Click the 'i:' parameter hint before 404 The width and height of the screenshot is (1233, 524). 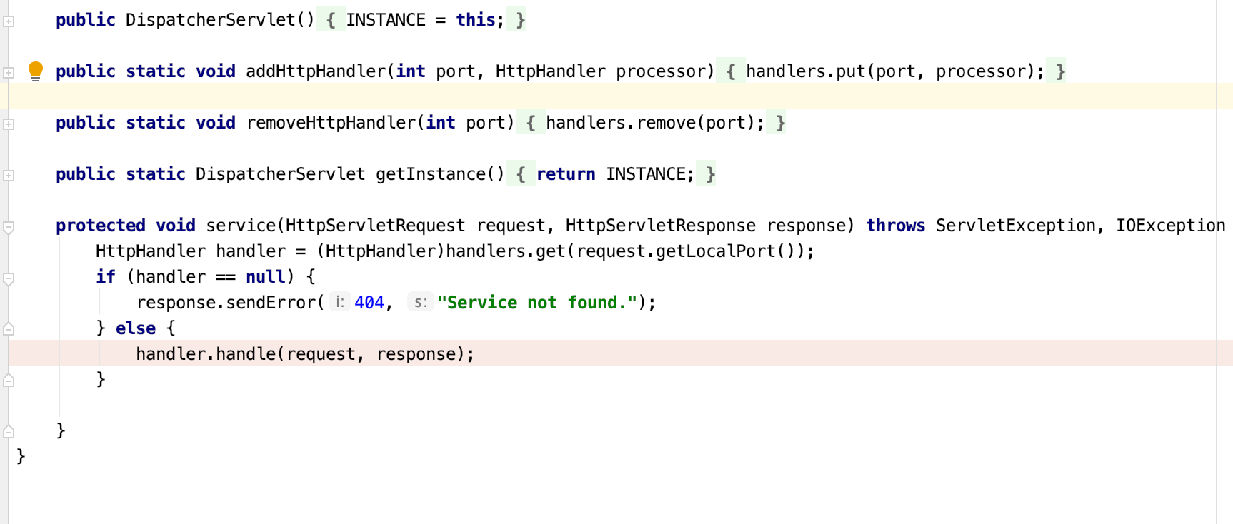click(340, 302)
